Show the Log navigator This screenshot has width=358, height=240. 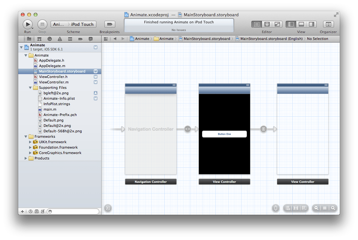click(91, 39)
